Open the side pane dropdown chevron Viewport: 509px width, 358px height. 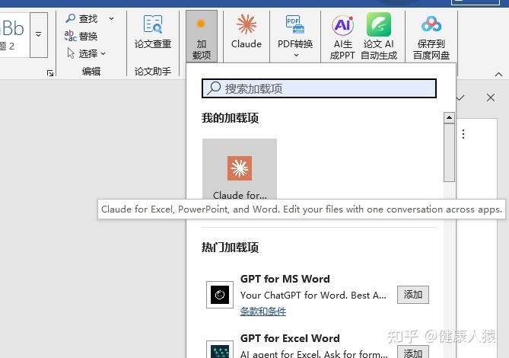tap(460, 97)
